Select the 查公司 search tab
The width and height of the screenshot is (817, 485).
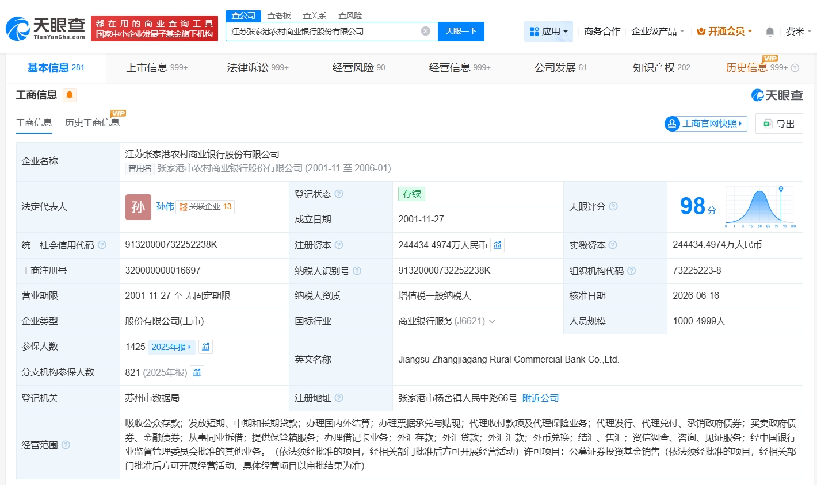[243, 16]
